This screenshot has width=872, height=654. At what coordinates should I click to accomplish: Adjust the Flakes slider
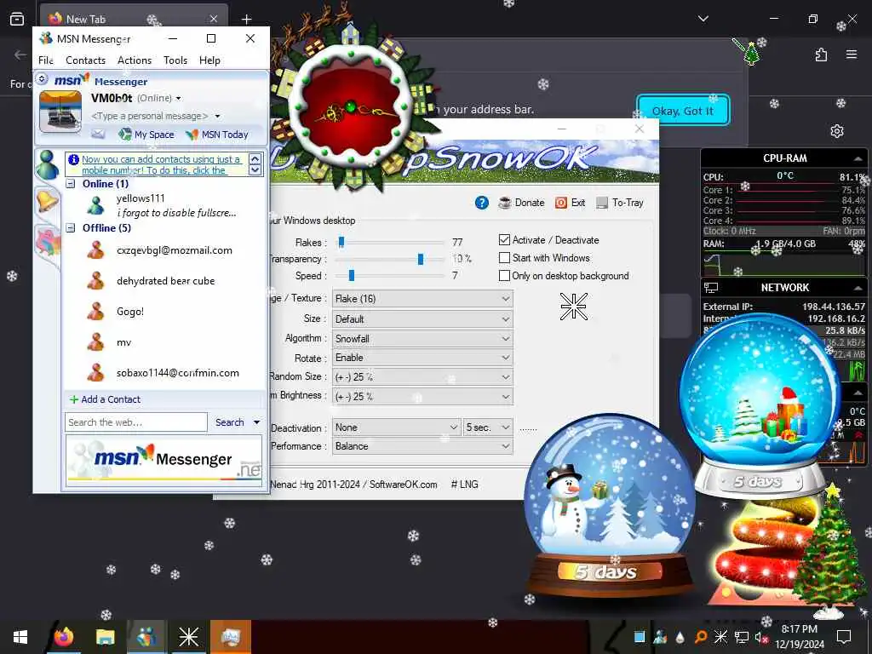coord(341,242)
